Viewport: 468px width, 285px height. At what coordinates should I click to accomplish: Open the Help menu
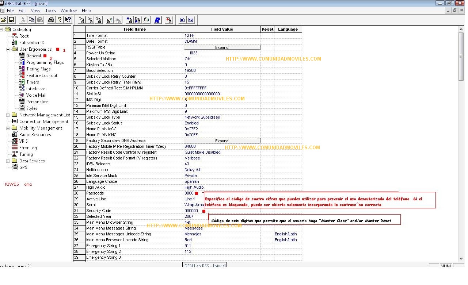coord(86,11)
